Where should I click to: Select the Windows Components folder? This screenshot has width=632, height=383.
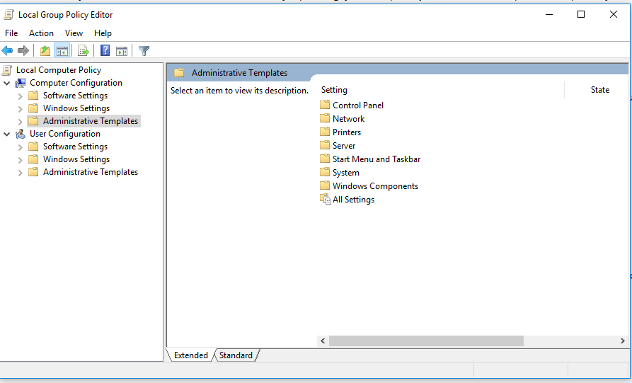click(375, 186)
